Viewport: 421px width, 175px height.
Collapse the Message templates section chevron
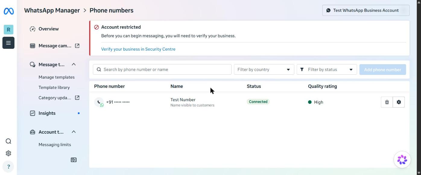74,64
